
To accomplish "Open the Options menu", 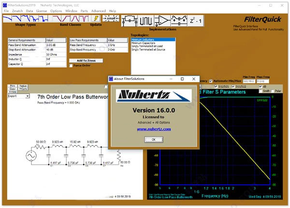I will [56, 11].
